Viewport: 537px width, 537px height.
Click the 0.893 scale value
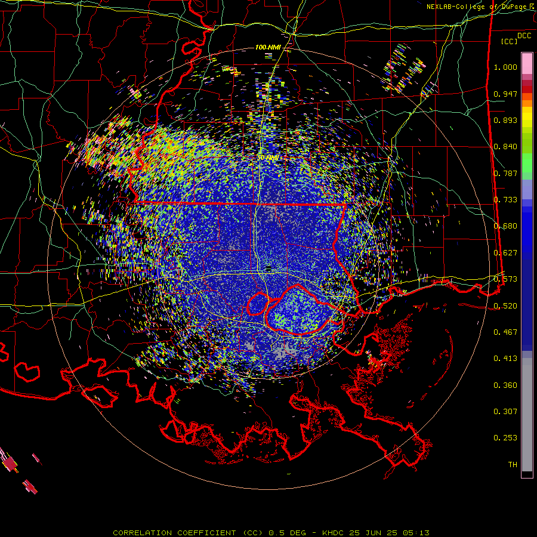click(x=505, y=120)
